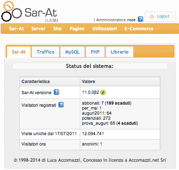Click green checkmark beside version 11.0.0β2
The image size is (179, 170).
pyautogui.click(x=103, y=92)
